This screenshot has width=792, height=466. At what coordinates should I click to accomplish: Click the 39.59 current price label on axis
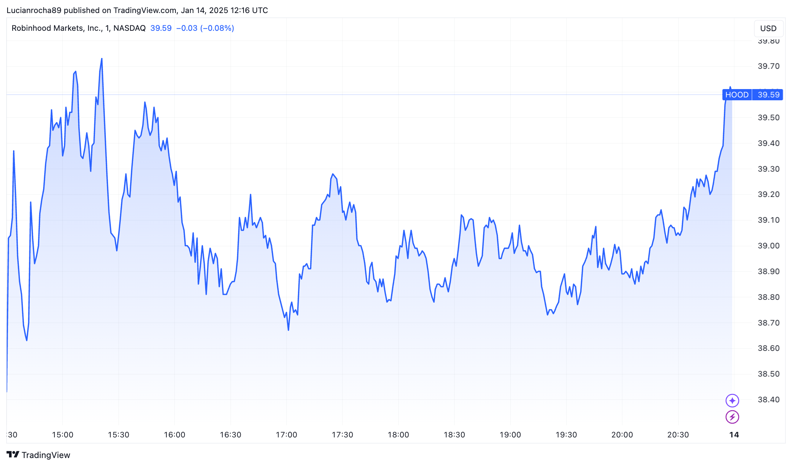tap(768, 95)
